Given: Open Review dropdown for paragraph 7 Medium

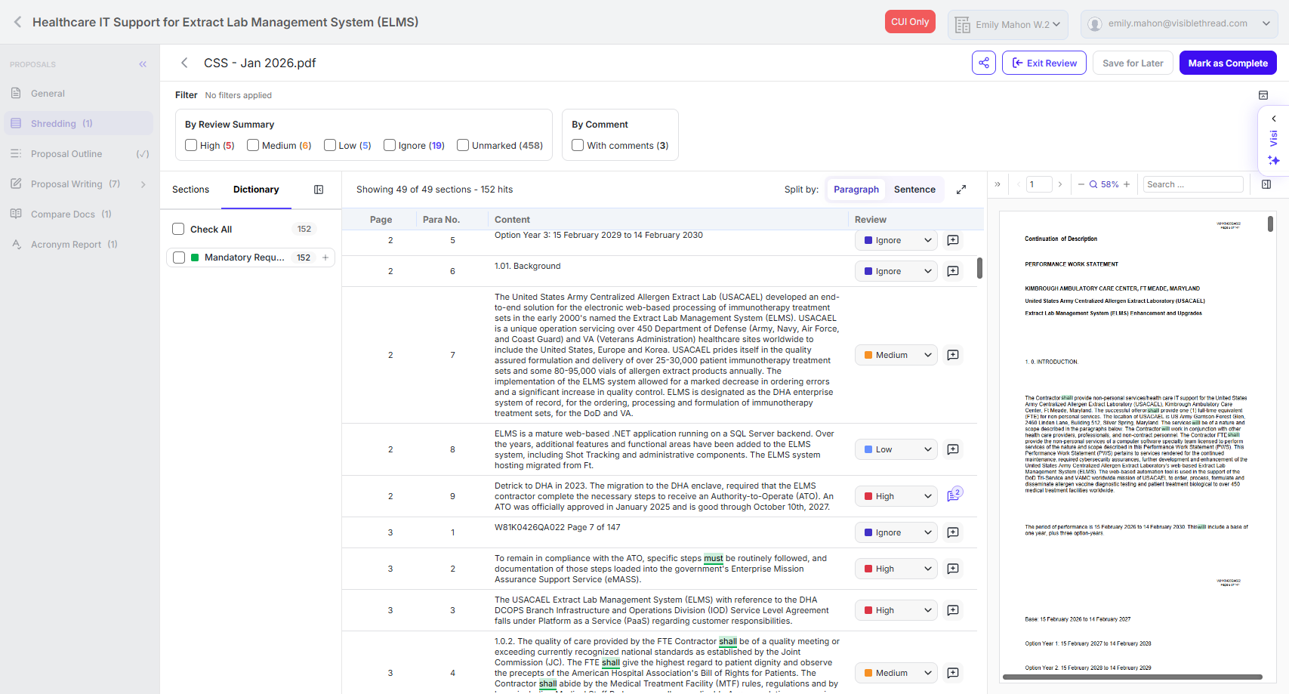Looking at the screenshot, I should pyautogui.click(x=896, y=355).
